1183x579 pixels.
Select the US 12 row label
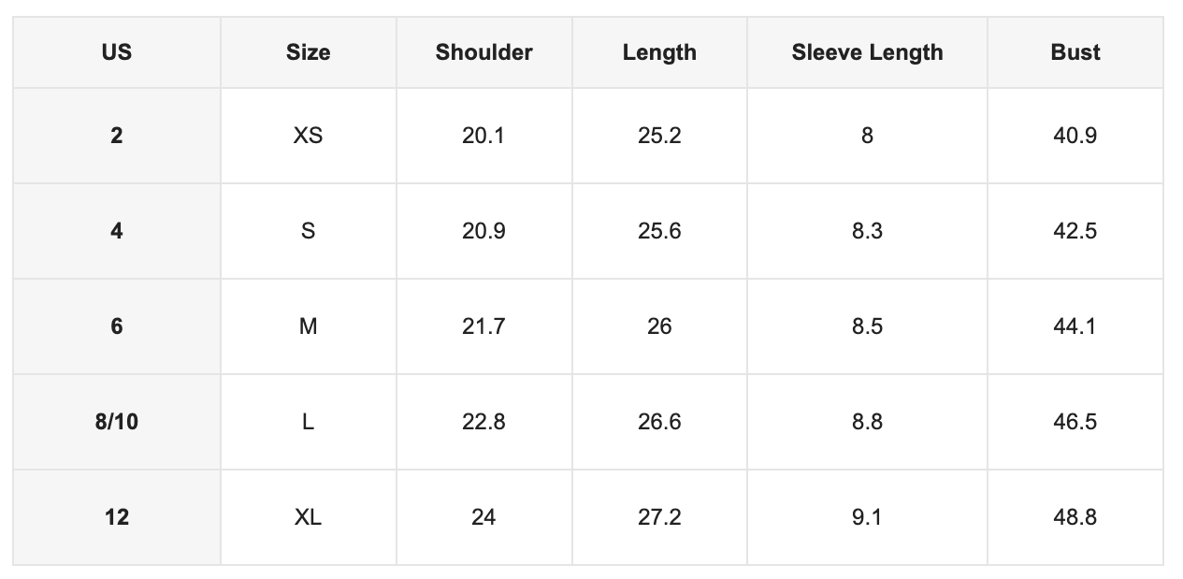[117, 517]
